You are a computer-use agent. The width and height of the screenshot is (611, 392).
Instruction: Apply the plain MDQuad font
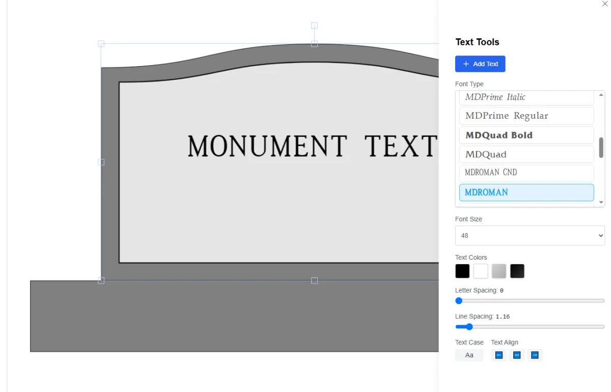coord(526,154)
